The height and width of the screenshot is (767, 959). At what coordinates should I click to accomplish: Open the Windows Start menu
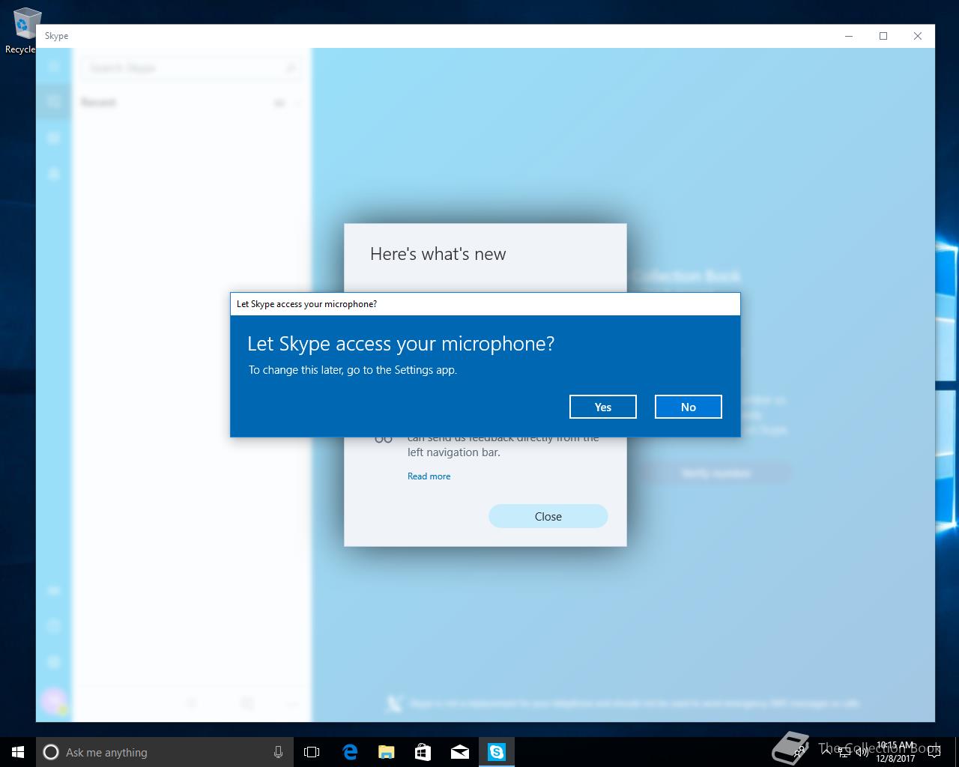[x=18, y=752]
